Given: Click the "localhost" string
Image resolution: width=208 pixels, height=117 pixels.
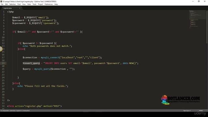Looking at the screenshot, I should [x=68, y=58].
